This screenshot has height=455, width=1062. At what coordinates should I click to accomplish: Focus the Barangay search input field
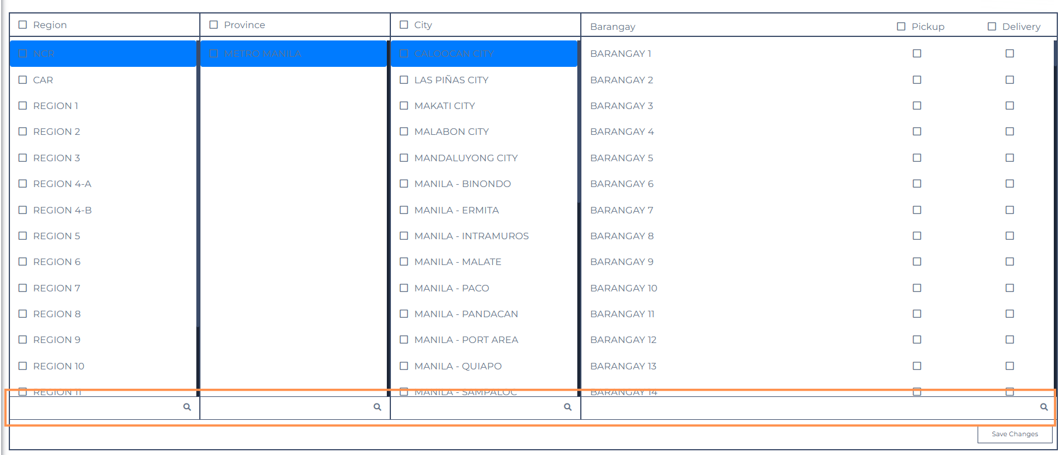[818, 408]
